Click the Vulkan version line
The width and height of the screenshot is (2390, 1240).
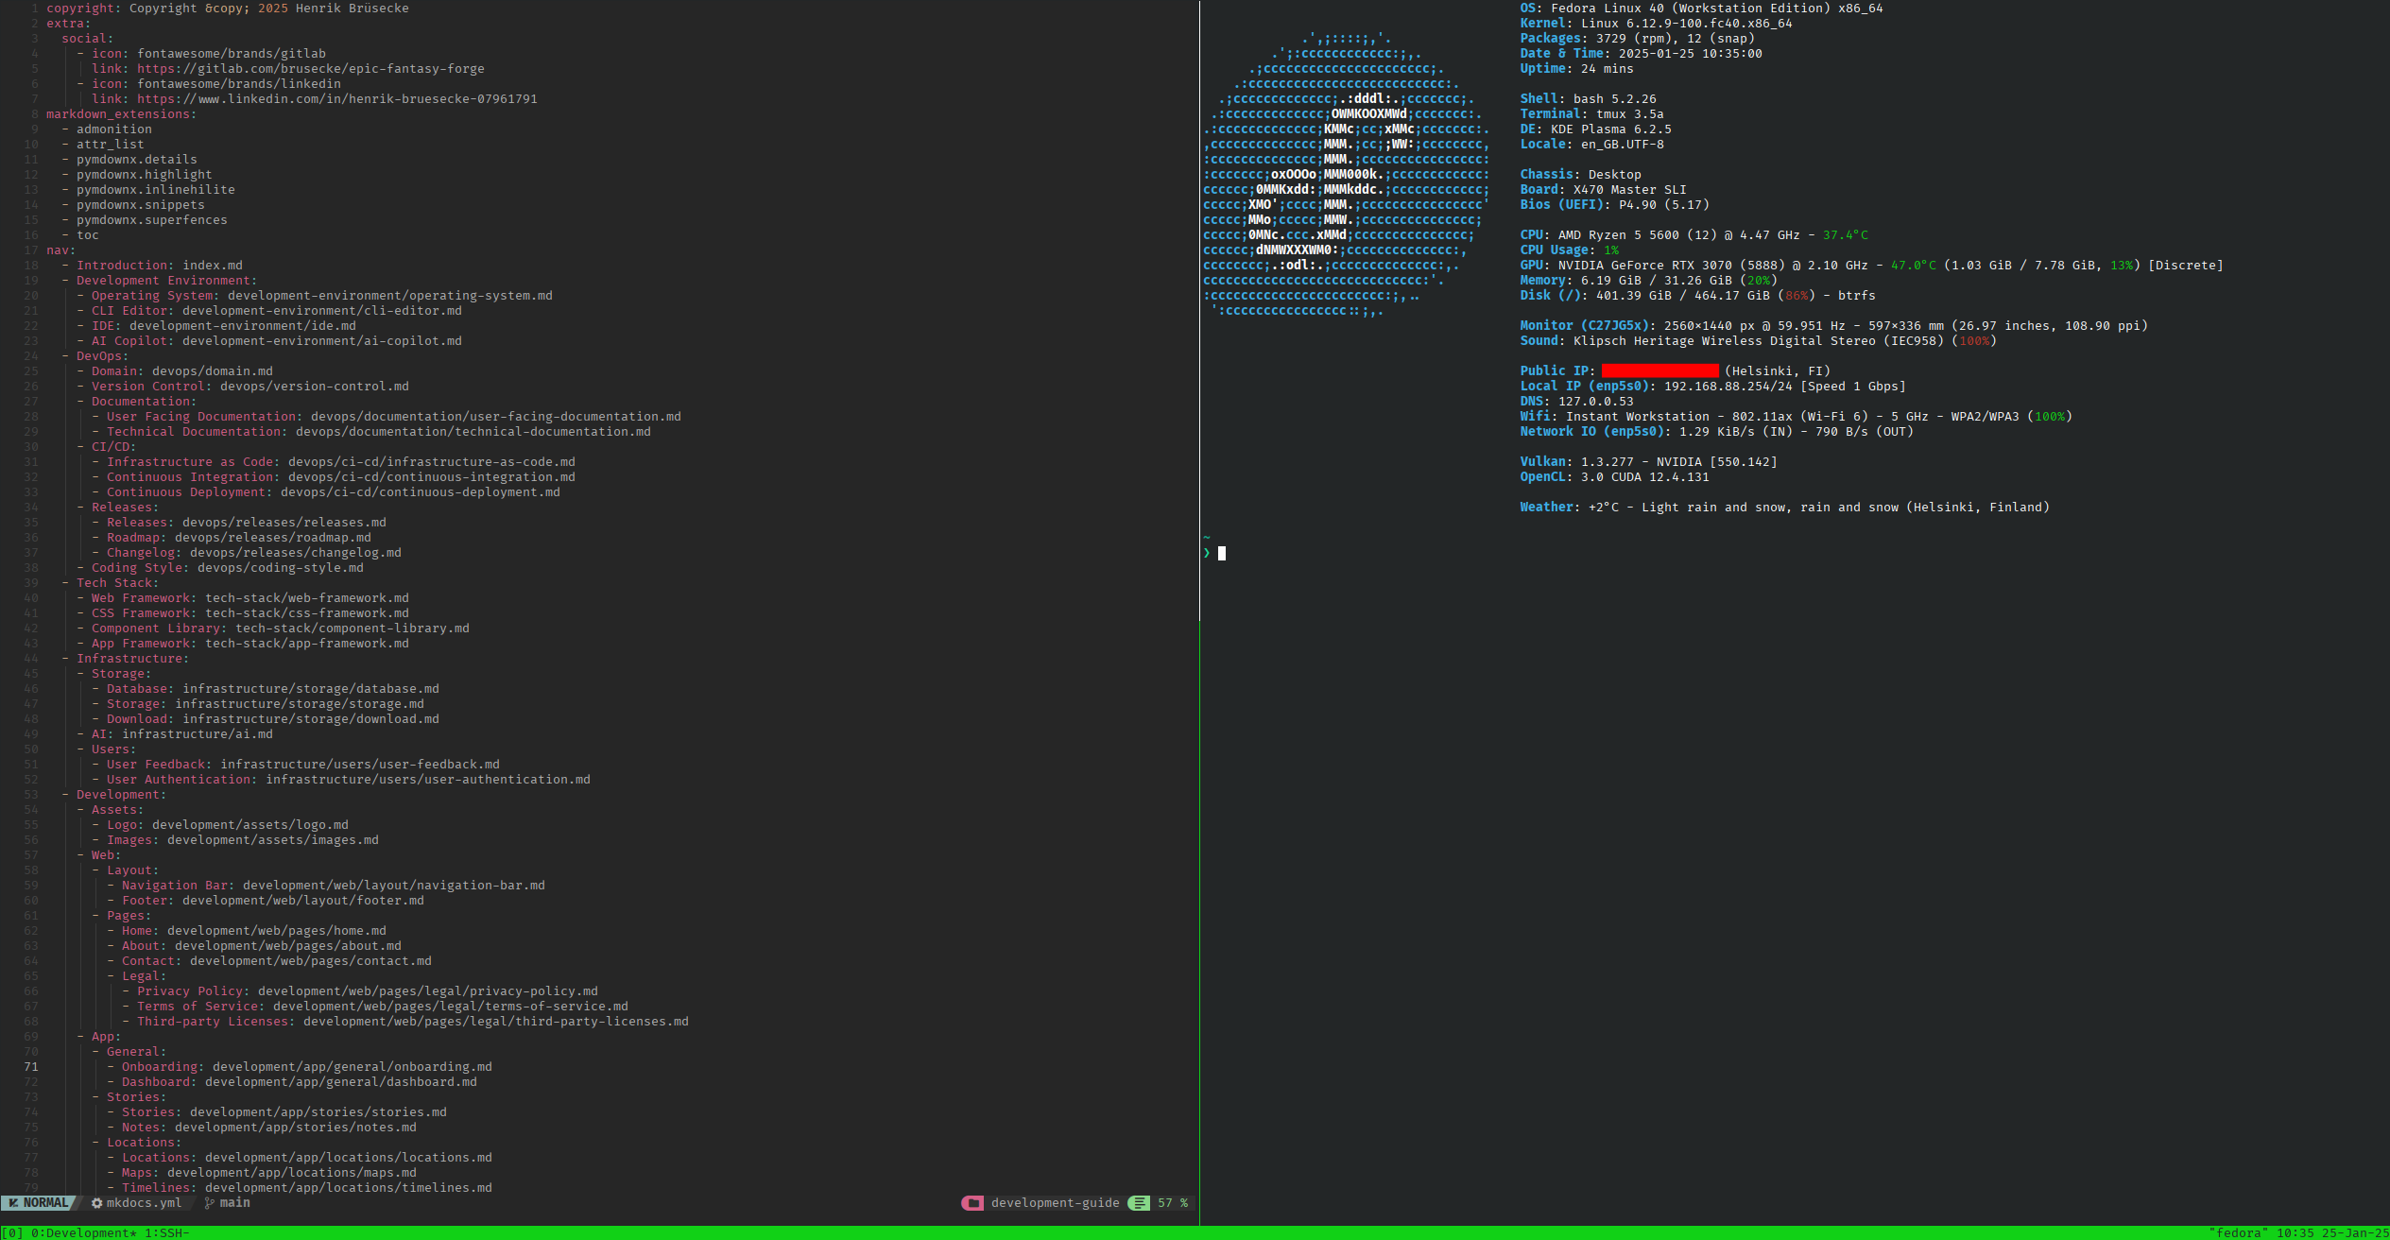click(1648, 462)
